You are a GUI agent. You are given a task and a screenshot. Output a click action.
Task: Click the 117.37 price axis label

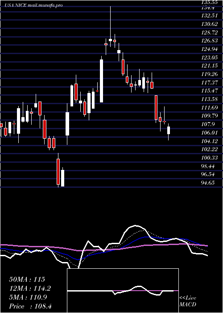click(x=210, y=83)
